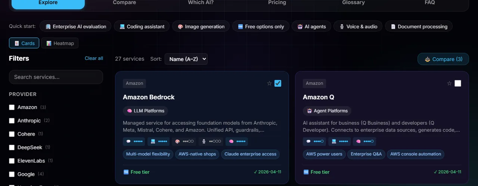Click the brain reasoning badge on Amazon Q

tap(365, 141)
